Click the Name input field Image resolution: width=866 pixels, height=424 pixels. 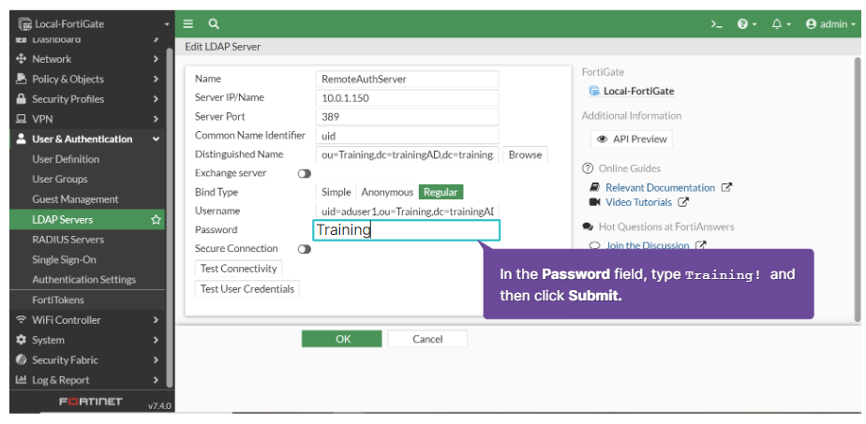408,79
